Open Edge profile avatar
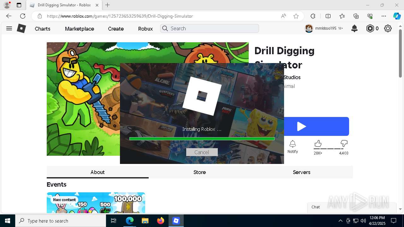This screenshot has height=227, width=404. pyautogui.click(x=7, y=5)
